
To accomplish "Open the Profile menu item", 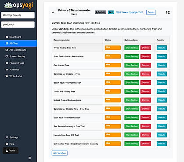I will pos(11,151).
